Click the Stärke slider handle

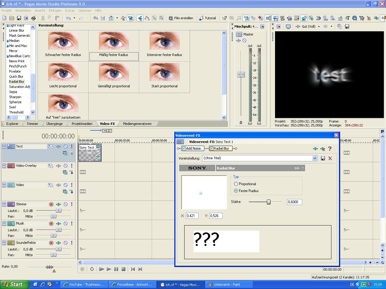[x=269, y=202]
